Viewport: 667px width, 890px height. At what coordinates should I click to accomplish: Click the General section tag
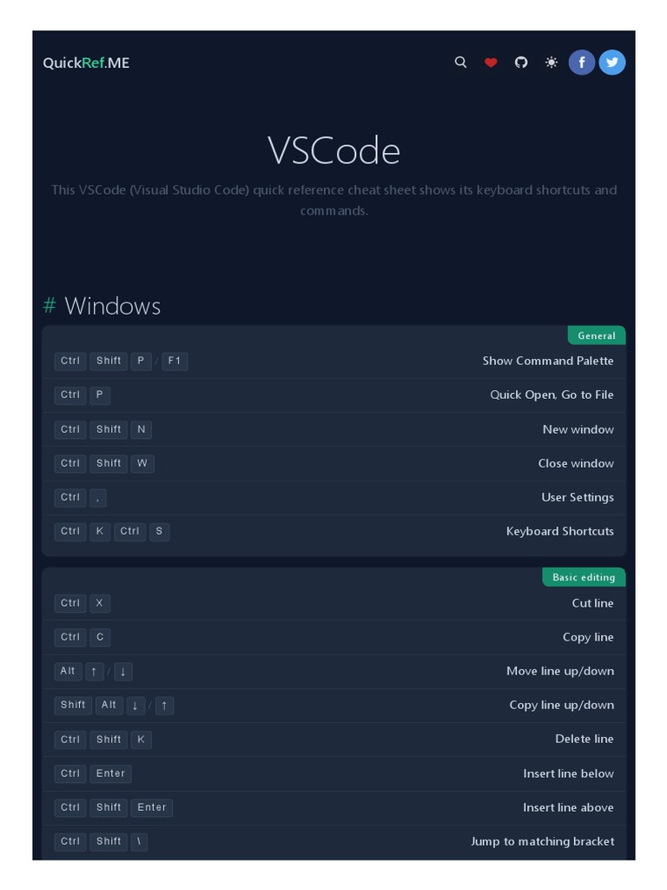(596, 335)
